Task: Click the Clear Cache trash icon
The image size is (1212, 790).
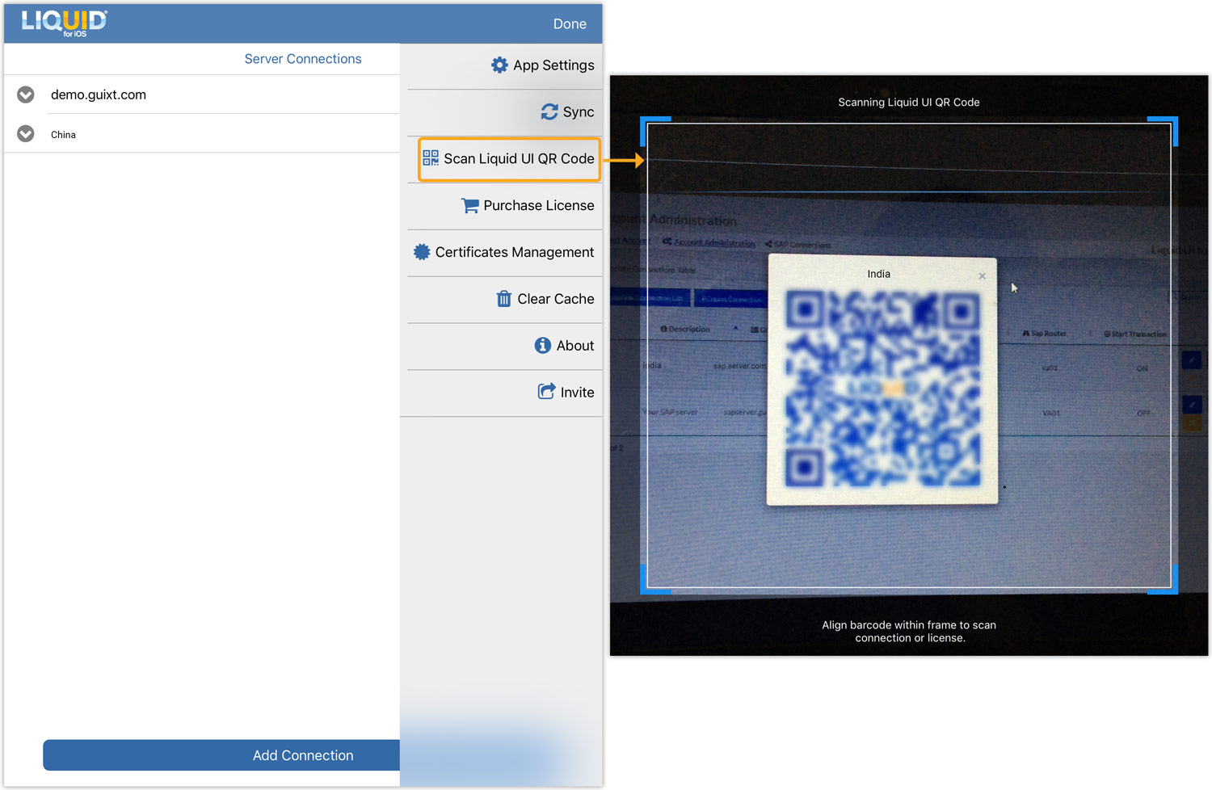Action: click(503, 299)
